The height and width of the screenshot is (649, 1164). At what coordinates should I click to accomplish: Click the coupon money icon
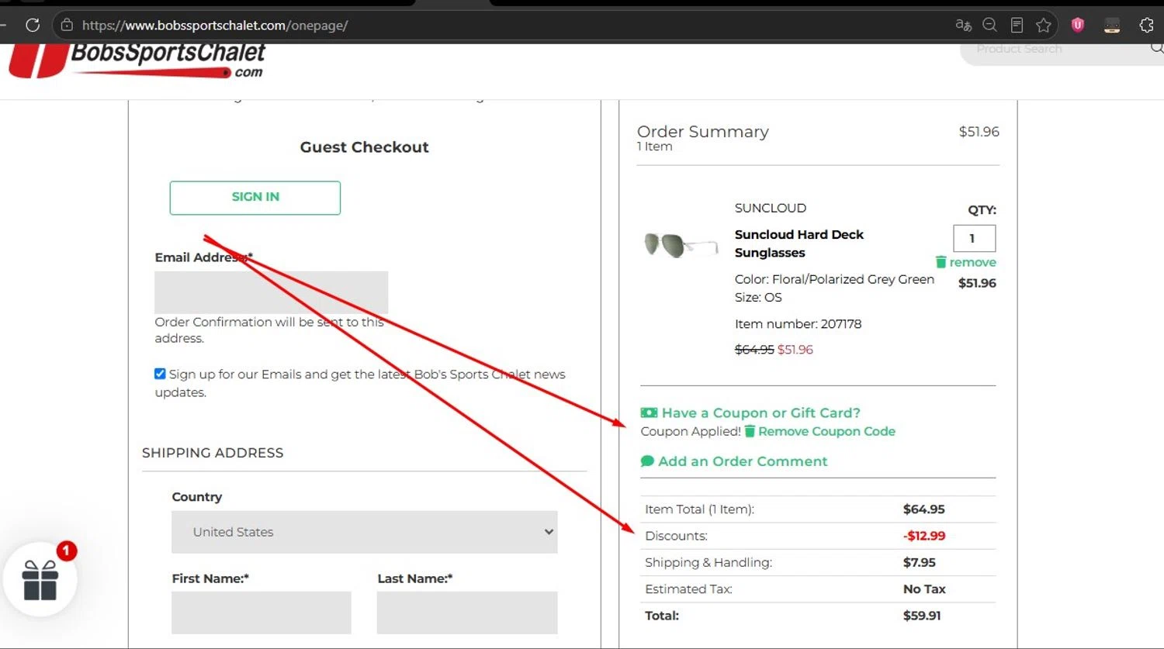click(x=649, y=413)
